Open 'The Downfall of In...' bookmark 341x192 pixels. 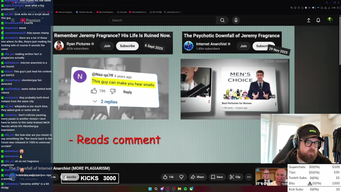point(138,12)
